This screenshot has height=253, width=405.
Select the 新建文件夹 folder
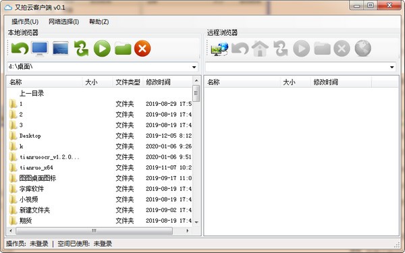point(34,210)
